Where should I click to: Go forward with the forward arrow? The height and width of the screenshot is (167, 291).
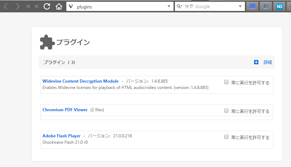point(17,7)
